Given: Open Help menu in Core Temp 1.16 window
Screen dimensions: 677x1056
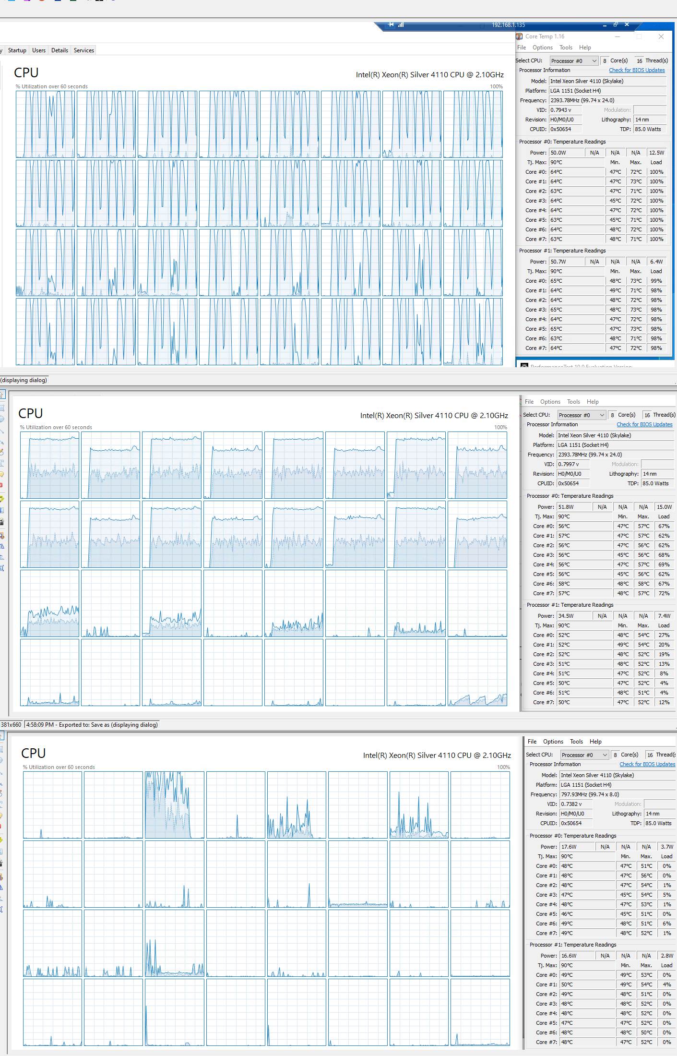Looking at the screenshot, I should click(x=585, y=48).
